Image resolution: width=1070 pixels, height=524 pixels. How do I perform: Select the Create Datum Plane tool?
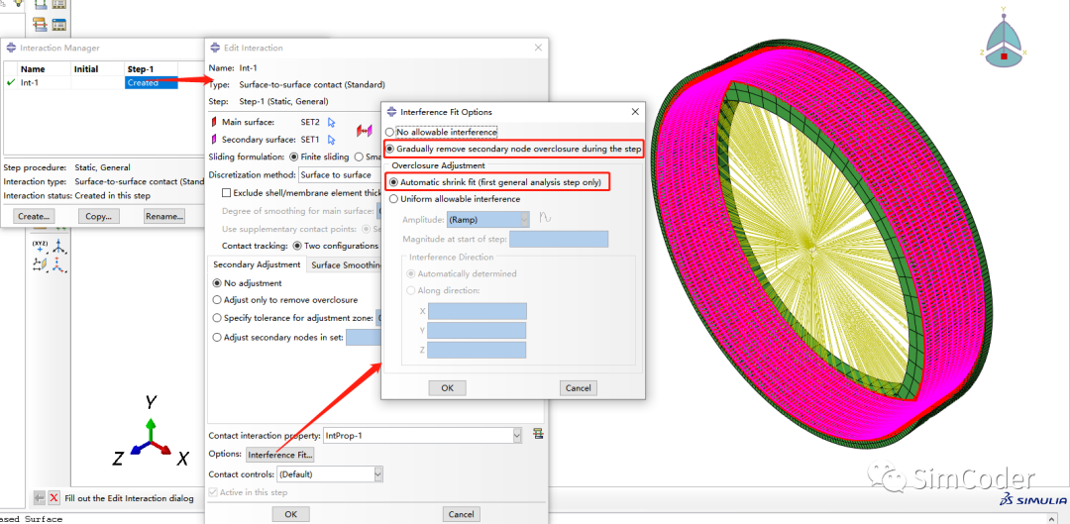(x=39, y=265)
